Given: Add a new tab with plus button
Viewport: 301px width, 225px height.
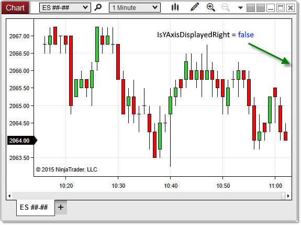Looking at the screenshot, I should 61,207.
